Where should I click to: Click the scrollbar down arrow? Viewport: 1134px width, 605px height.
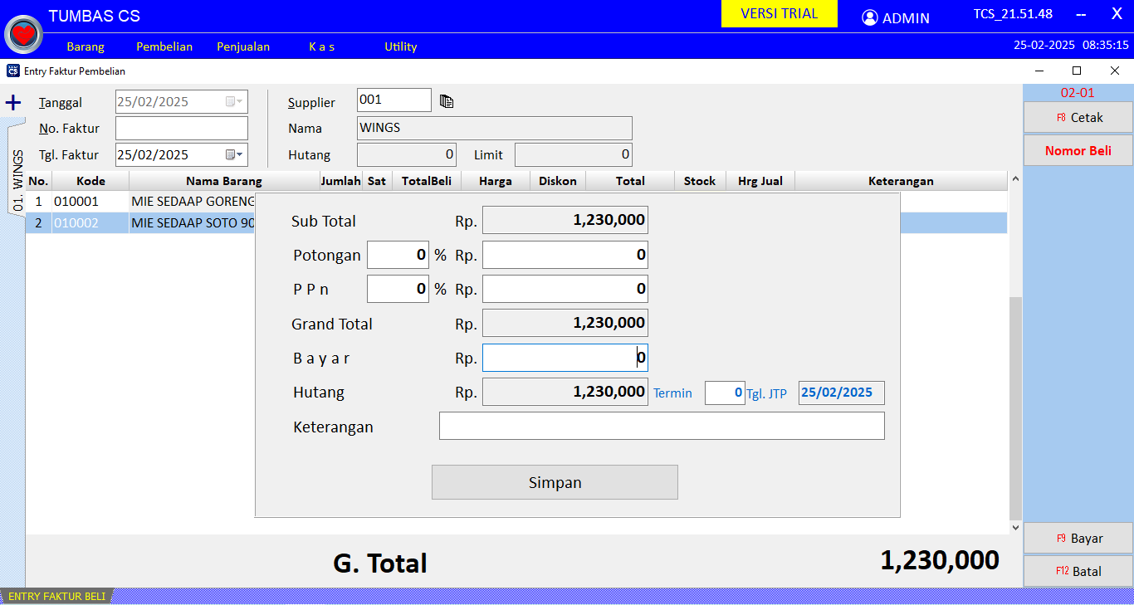pyautogui.click(x=1015, y=527)
